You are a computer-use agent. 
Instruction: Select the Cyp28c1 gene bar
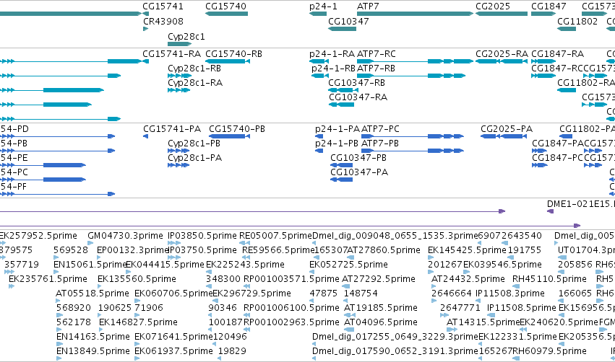click(180, 44)
